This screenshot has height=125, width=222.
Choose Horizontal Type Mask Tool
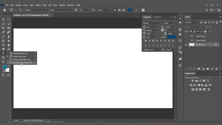pyautogui.click(x=22, y=63)
